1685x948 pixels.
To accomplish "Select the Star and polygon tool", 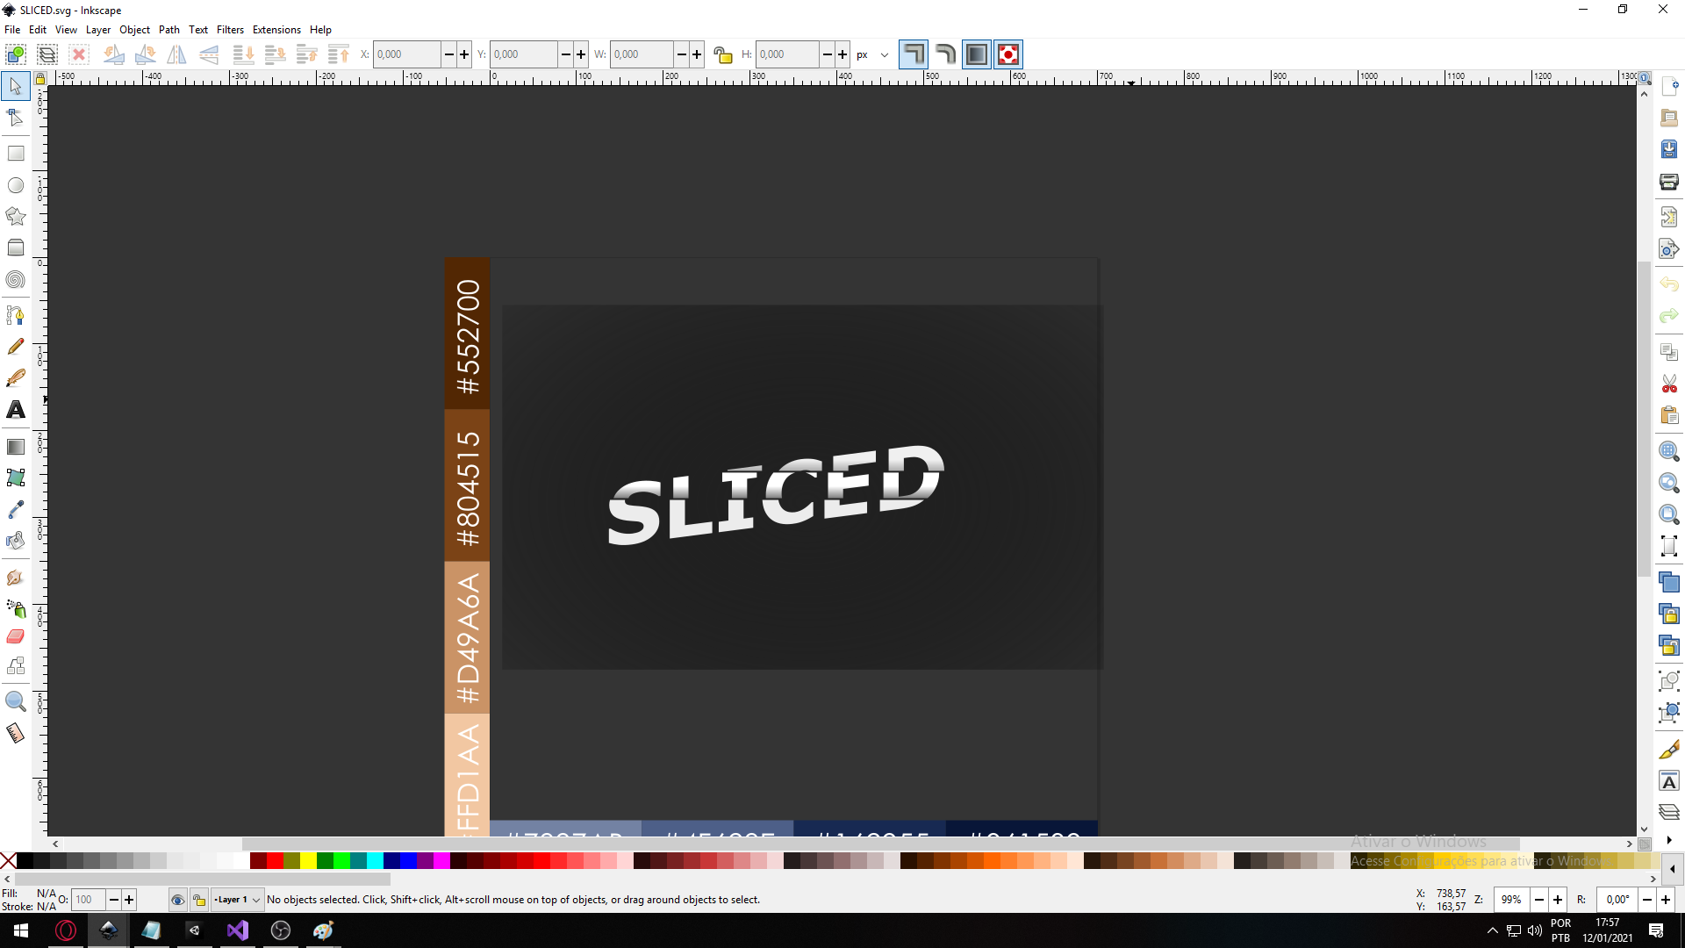I will pyautogui.click(x=16, y=216).
